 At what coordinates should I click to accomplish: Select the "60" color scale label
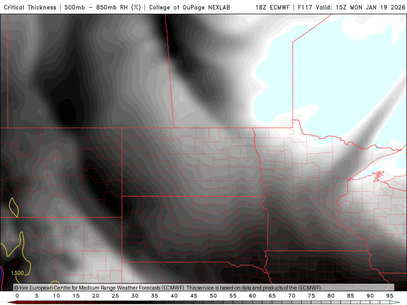point(252,296)
